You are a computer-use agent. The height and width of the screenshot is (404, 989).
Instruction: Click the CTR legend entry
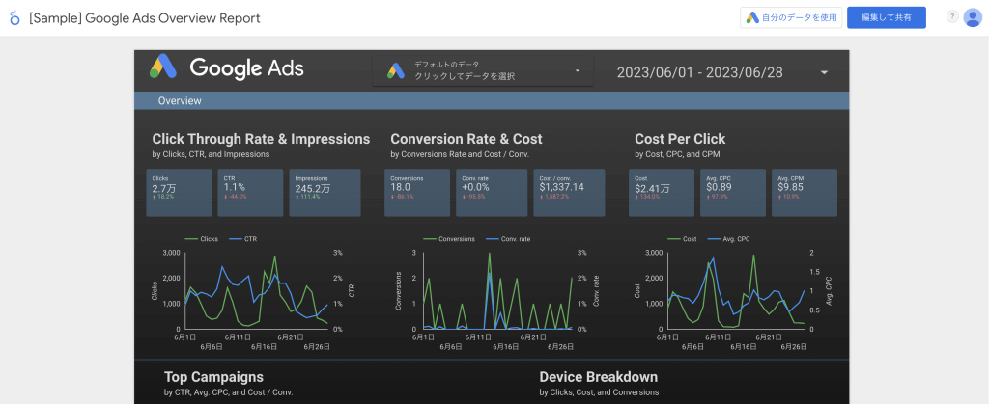point(242,239)
